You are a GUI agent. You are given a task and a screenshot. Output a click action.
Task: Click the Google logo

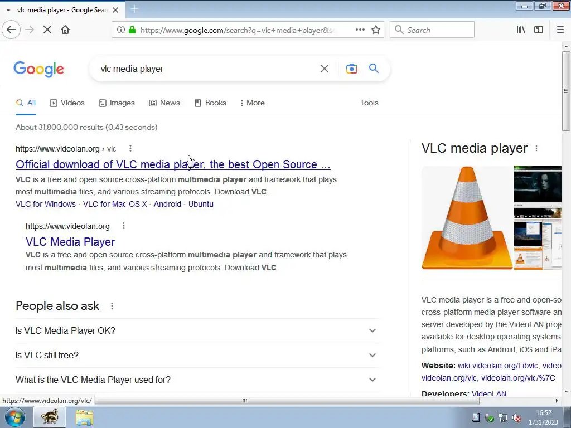[39, 69]
